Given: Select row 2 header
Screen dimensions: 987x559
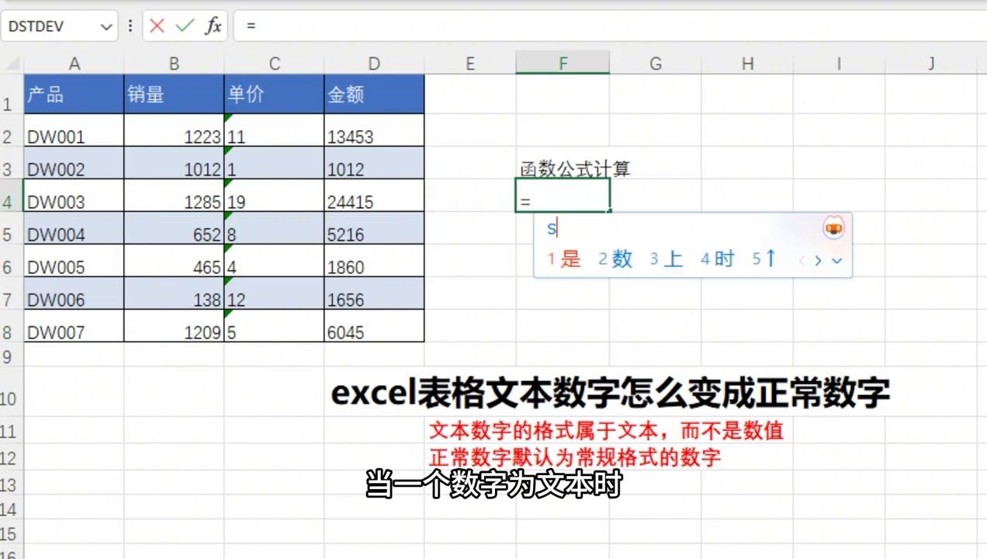Looking at the screenshot, I should click(x=12, y=130).
